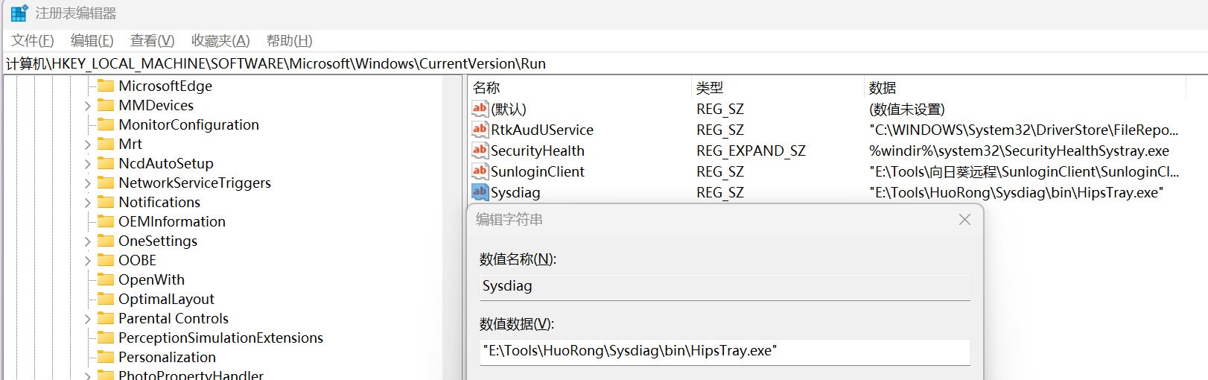
Task: Click the Notifications folder icon
Action: pyautogui.click(x=106, y=202)
